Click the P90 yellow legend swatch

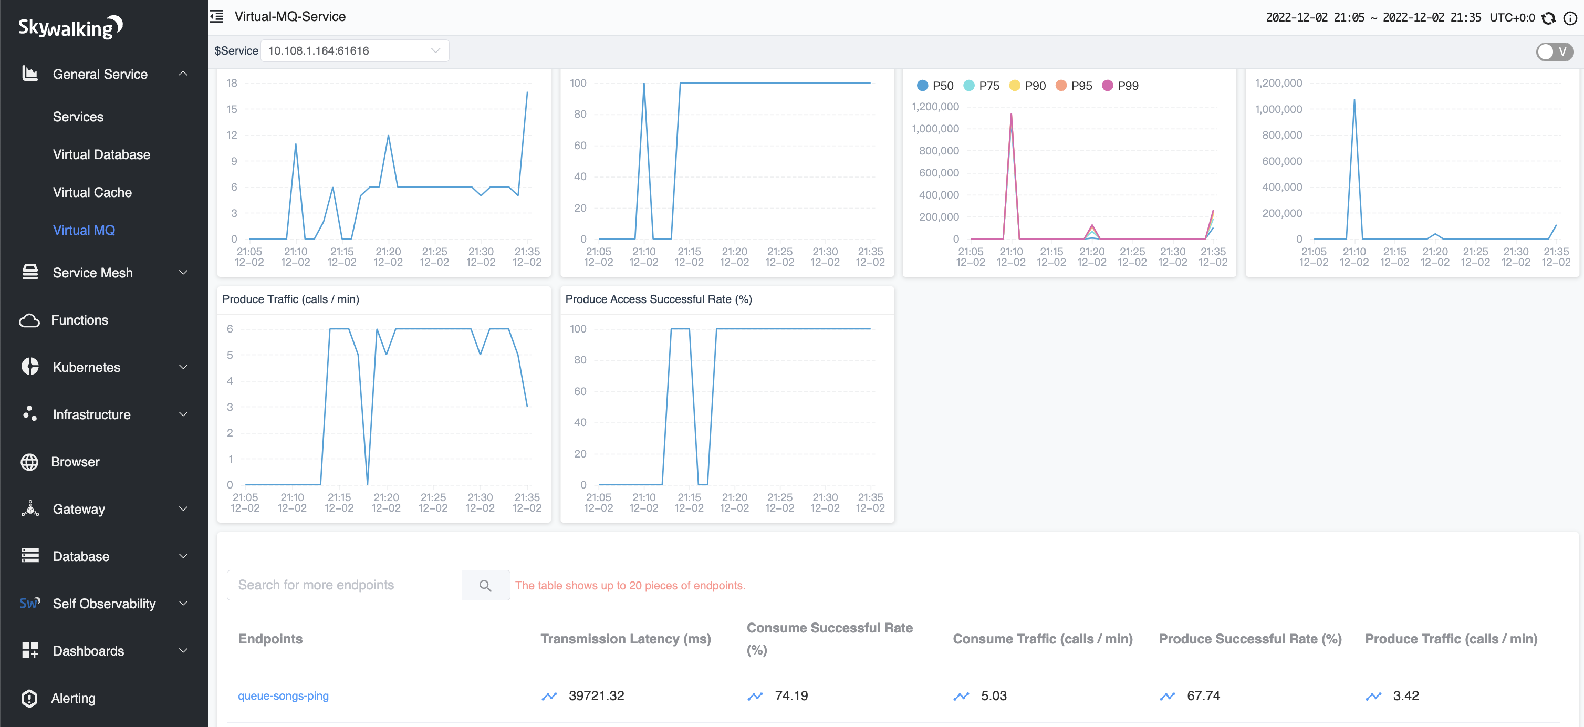point(1015,86)
